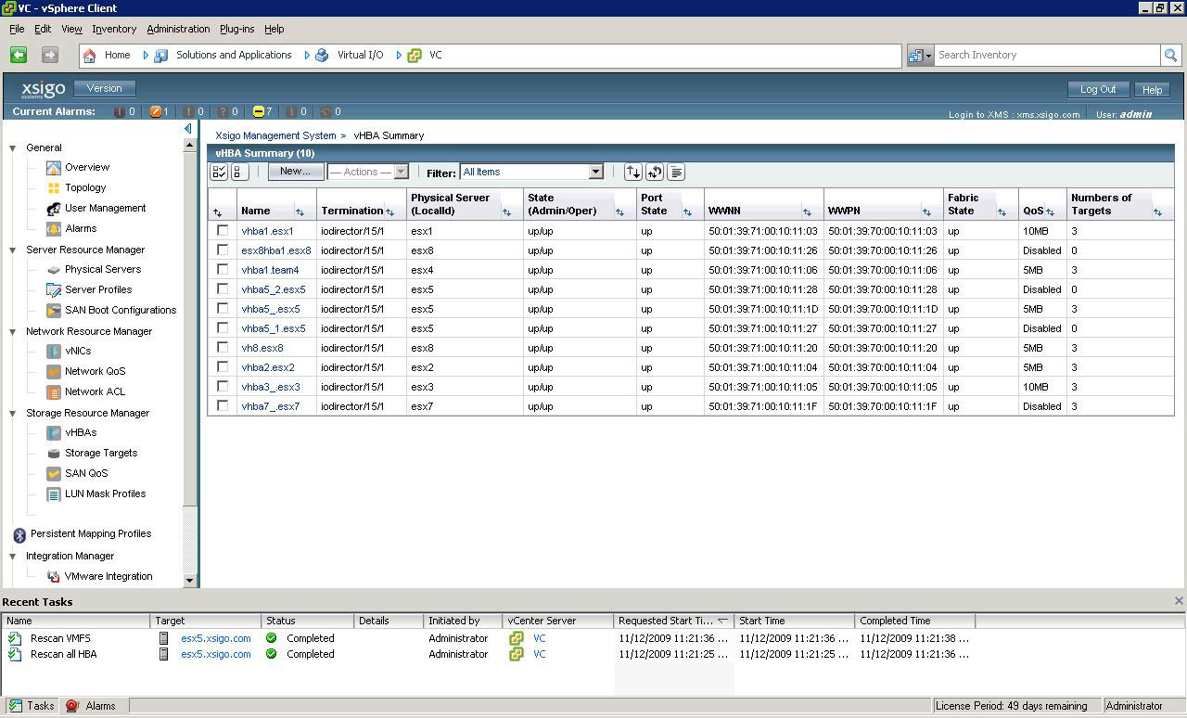1187x718 pixels.
Task: Open Physical Servers icon
Action: click(x=54, y=270)
